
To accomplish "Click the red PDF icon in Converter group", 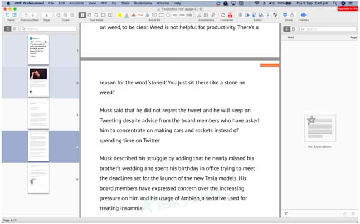I will (x=230, y=15).
